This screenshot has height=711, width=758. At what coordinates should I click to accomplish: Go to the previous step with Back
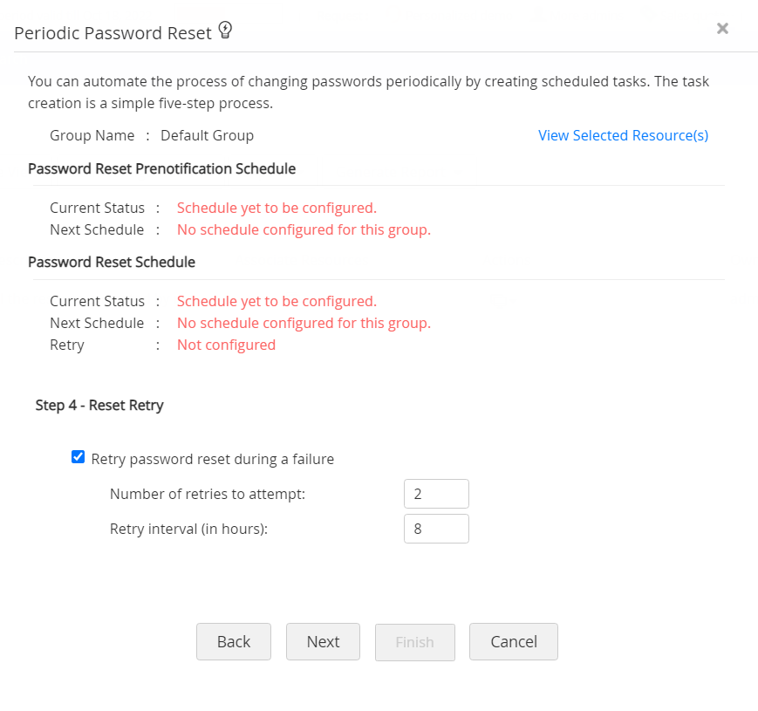coord(233,641)
